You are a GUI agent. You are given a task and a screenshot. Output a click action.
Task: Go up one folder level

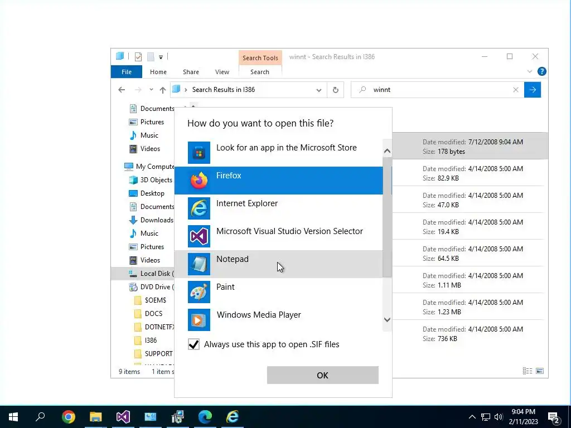pyautogui.click(x=162, y=90)
